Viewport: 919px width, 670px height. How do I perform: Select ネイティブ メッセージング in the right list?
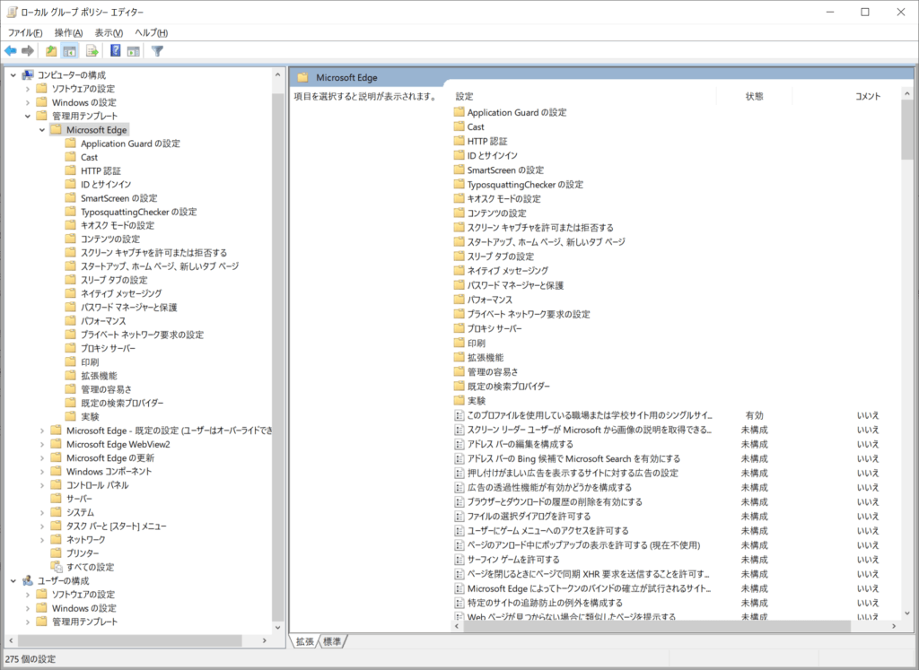tap(508, 271)
